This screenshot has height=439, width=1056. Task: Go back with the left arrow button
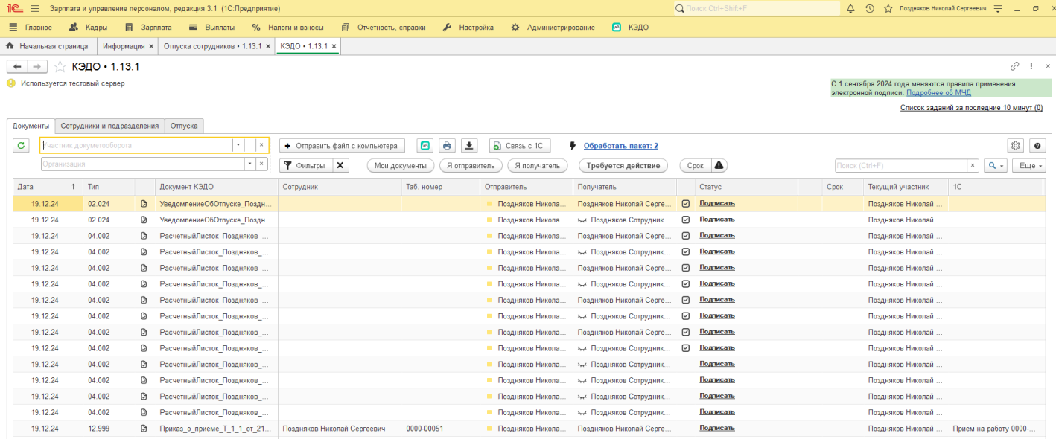(17, 66)
